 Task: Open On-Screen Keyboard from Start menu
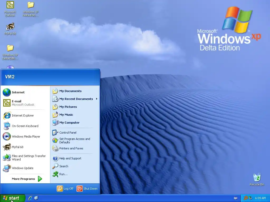[25, 126]
